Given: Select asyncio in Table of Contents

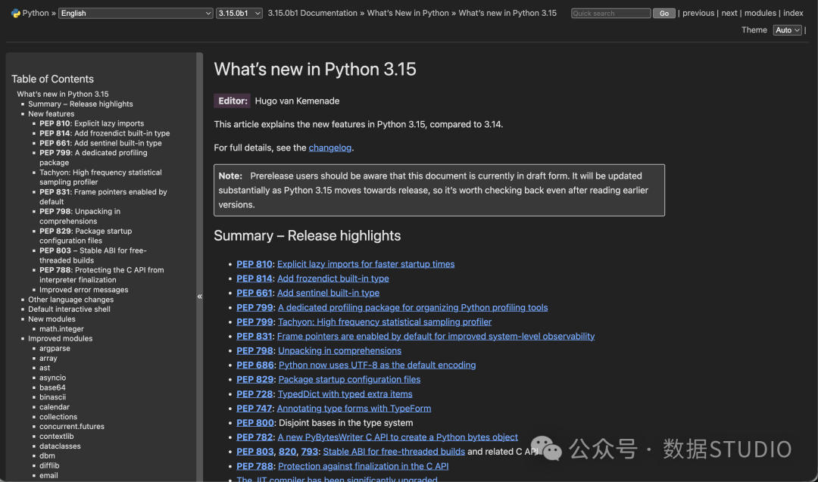Looking at the screenshot, I should (x=53, y=378).
